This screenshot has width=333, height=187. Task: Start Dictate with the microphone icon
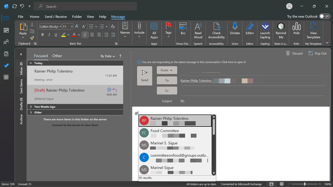click(x=235, y=26)
